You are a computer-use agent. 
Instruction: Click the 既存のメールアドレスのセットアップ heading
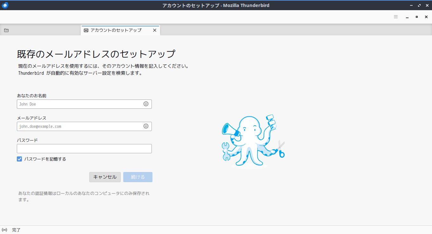click(x=96, y=54)
